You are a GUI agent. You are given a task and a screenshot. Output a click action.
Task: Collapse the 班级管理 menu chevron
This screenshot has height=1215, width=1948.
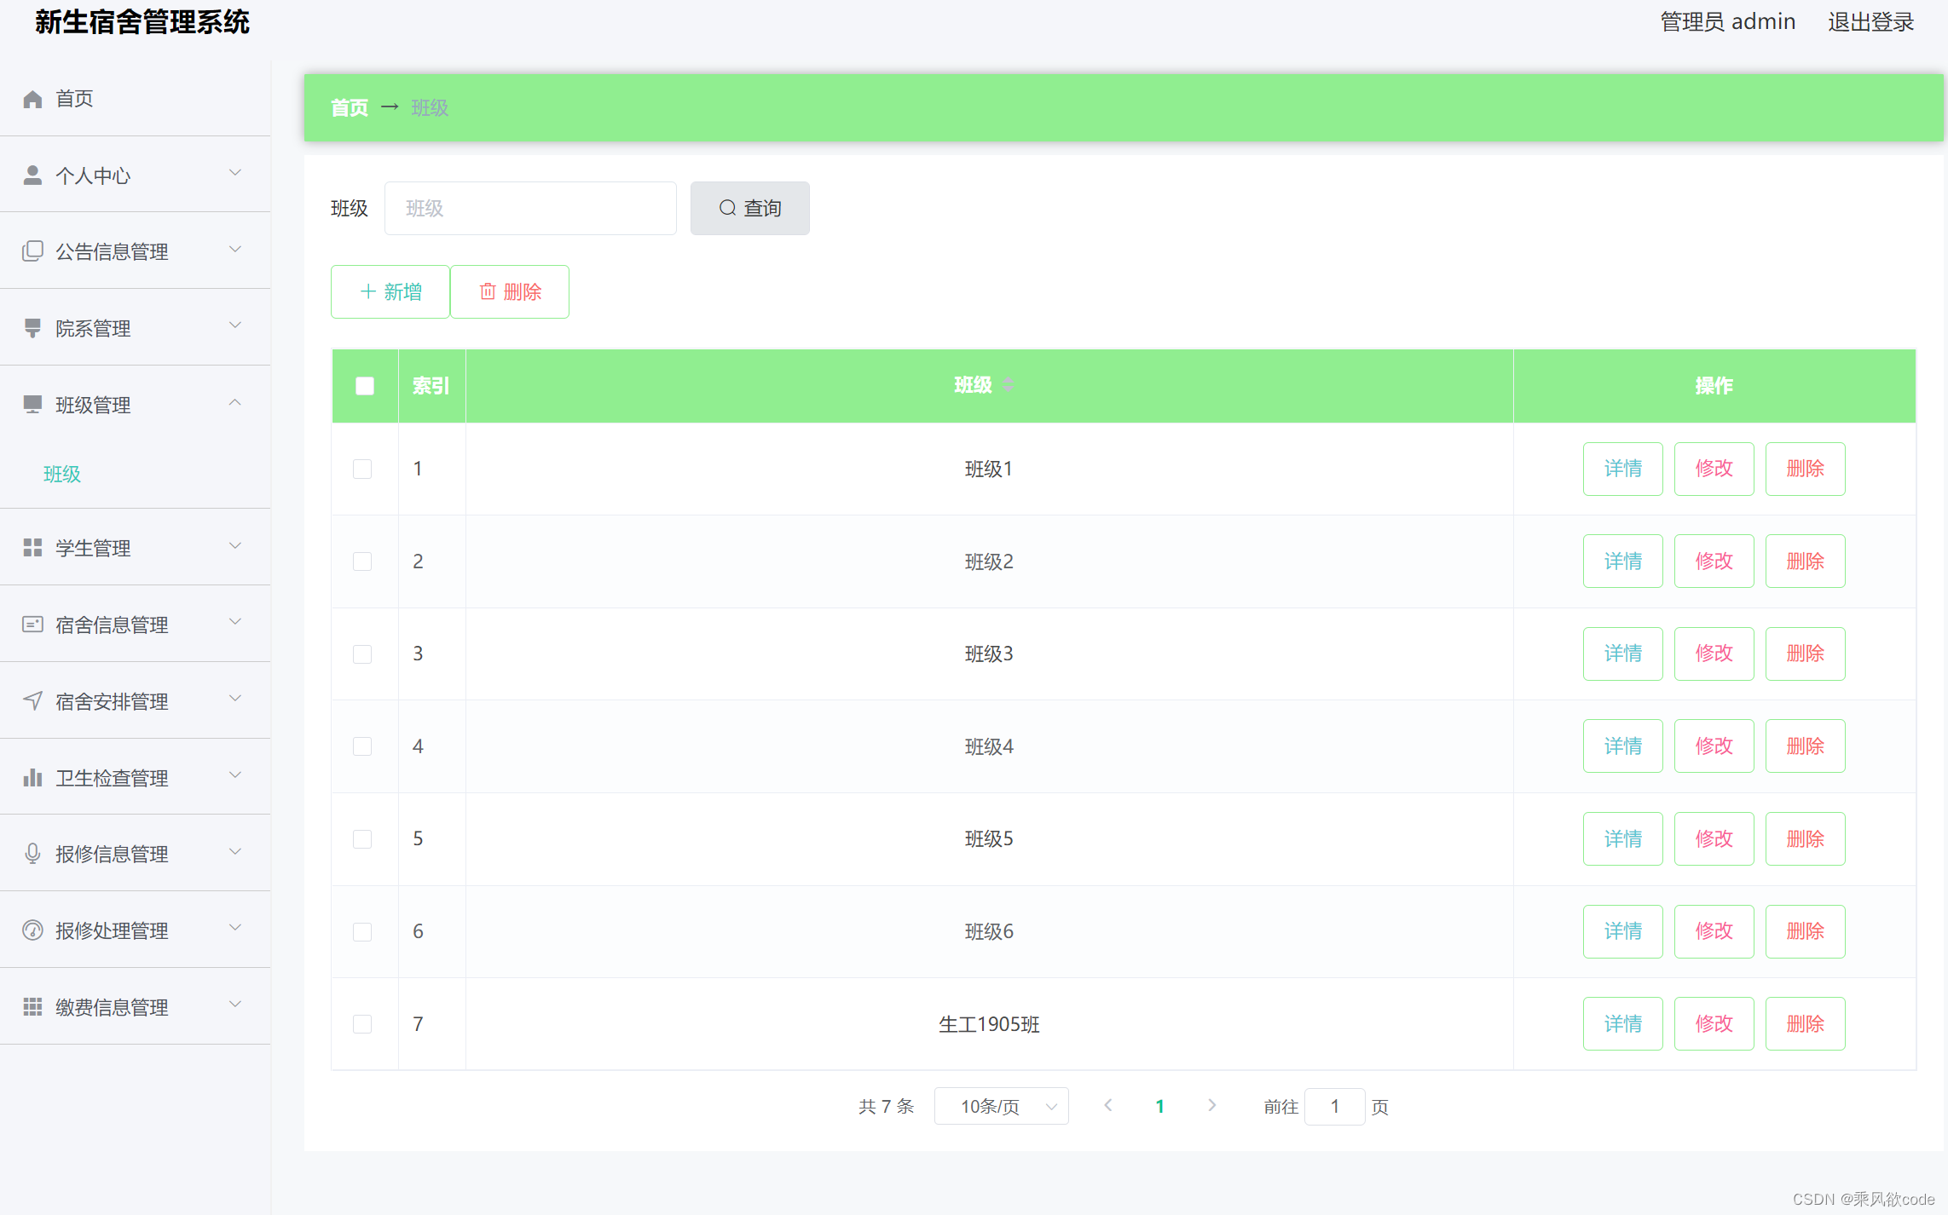pyautogui.click(x=235, y=403)
